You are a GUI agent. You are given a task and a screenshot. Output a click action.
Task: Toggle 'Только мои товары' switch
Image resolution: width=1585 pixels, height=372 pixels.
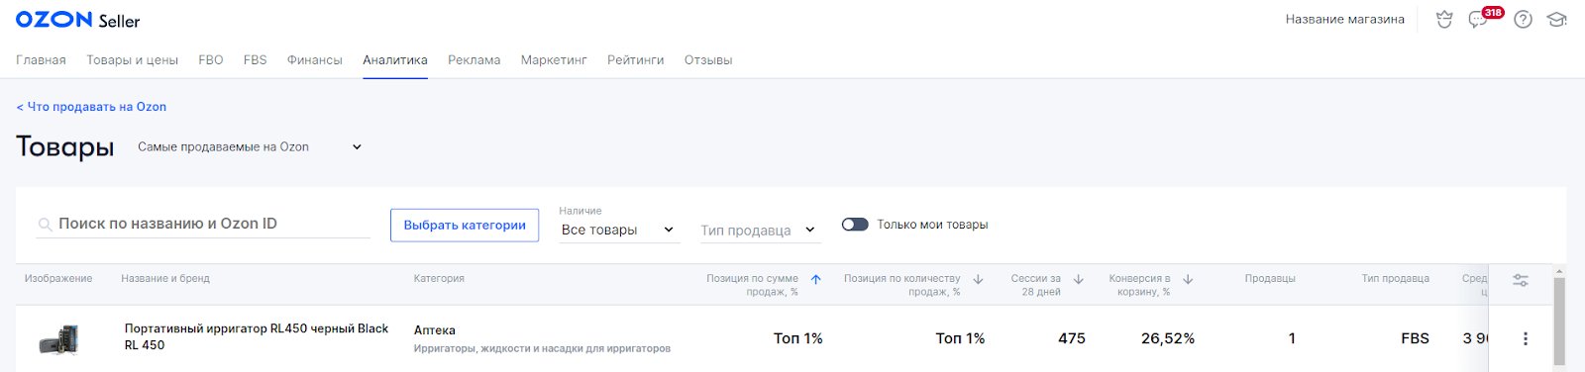click(855, 225)
